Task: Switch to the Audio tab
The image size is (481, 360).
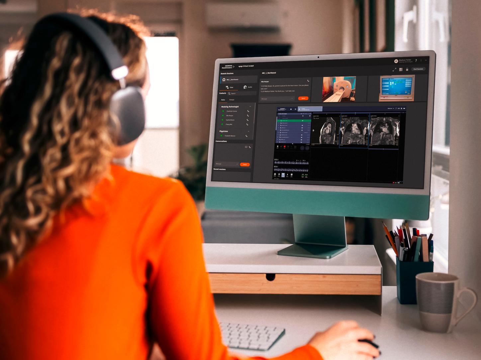Action: click(248, 87)
